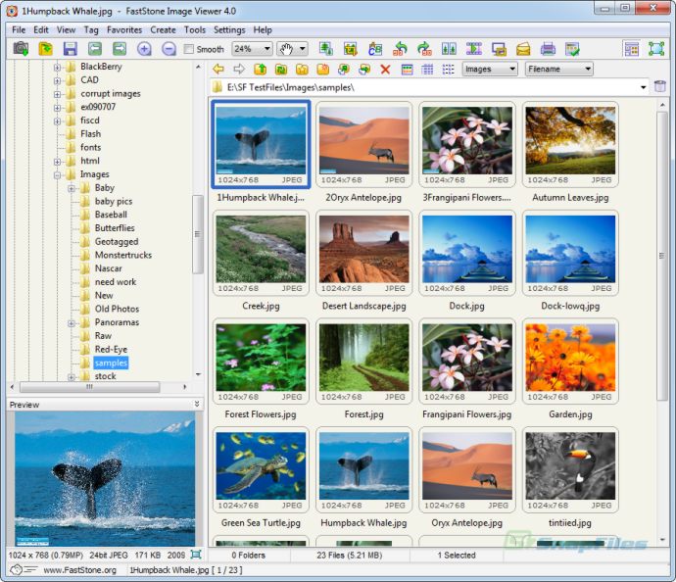Collapse the Preview panel with its chevron
Image resolution: width=676 pixels, height=582 pixels.
tap(197, 404)
